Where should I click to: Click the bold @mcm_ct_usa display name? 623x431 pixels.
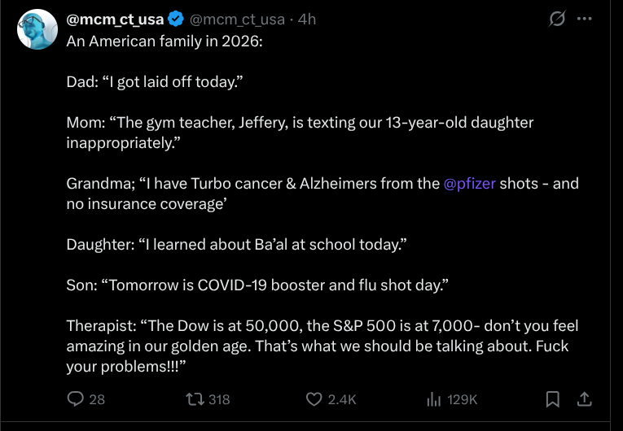tap(115, 20)
